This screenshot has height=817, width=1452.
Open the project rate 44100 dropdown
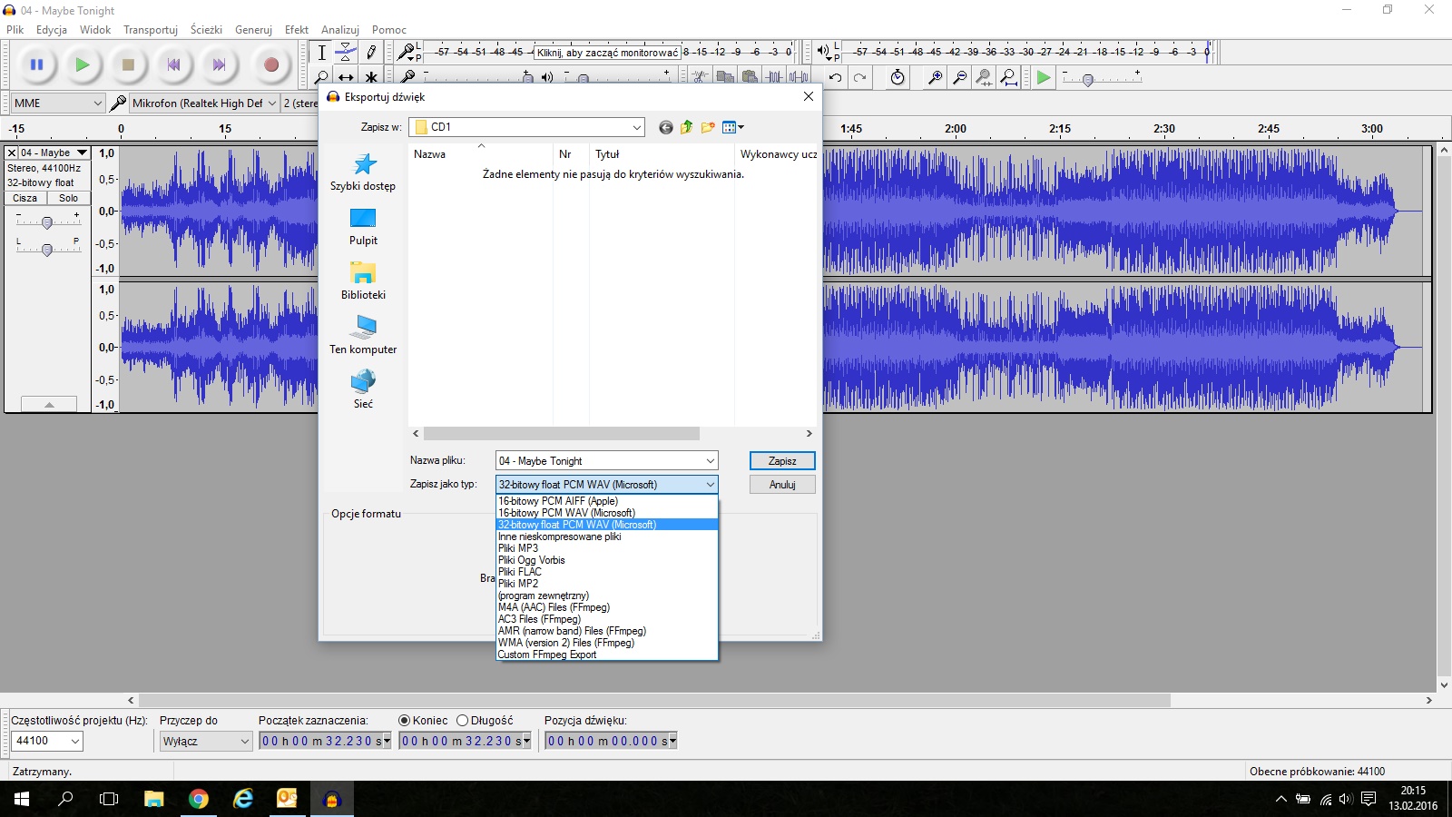coord(75,742)
